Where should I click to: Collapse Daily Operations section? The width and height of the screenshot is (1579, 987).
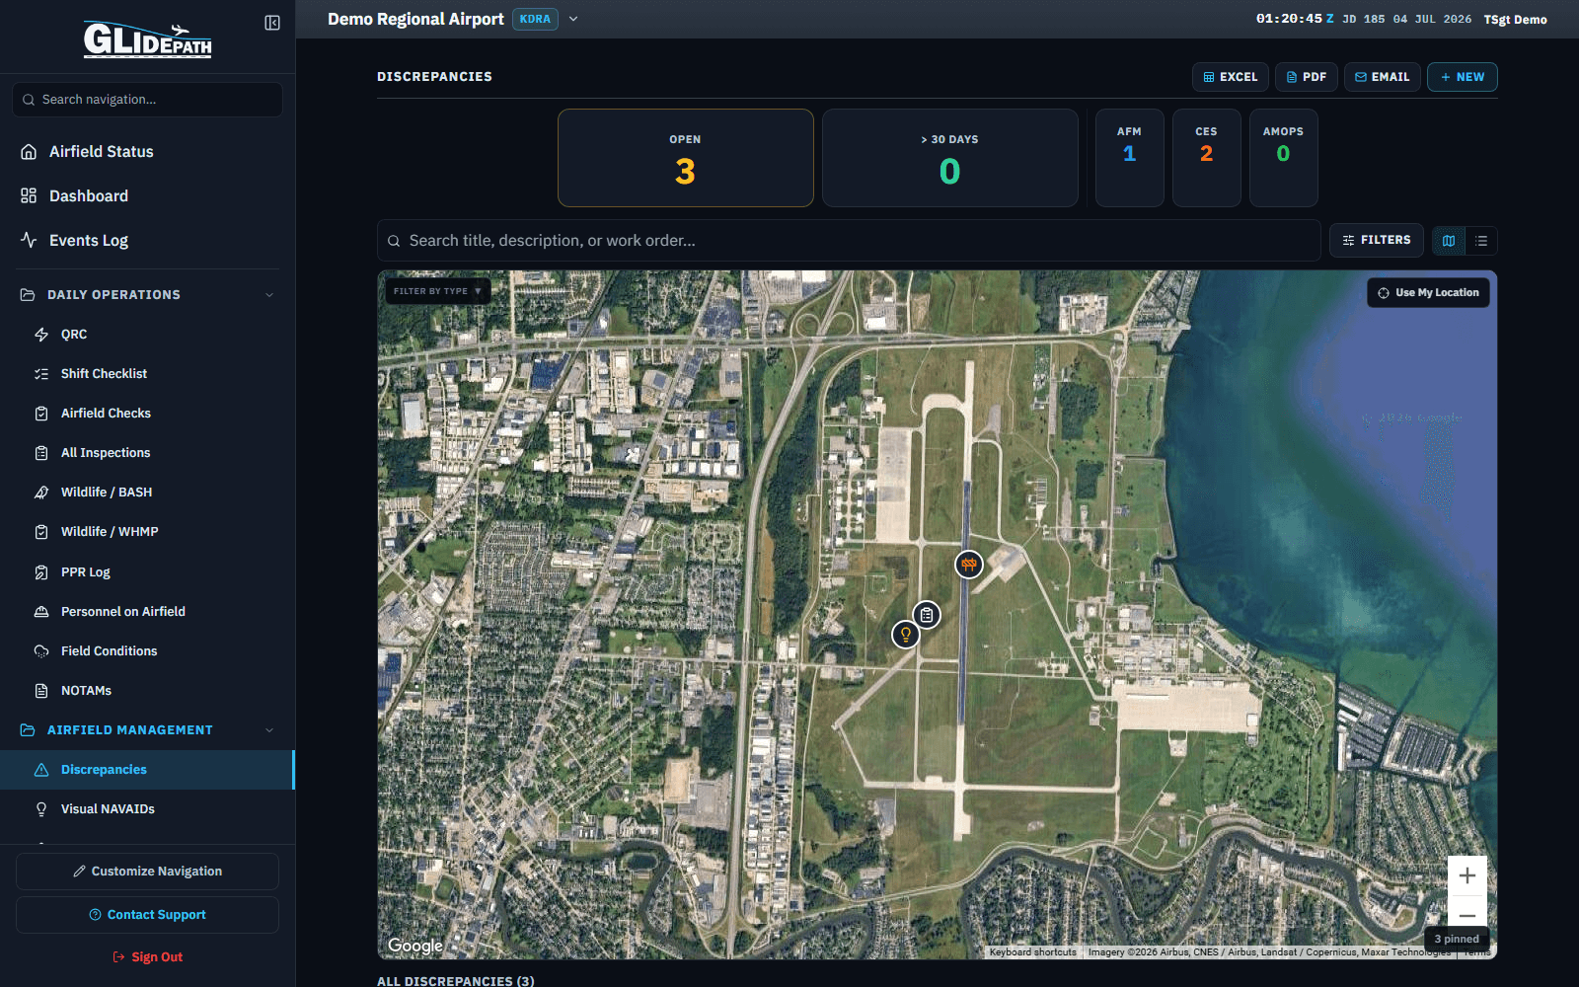pyautogui.click(x=147, y=294)
